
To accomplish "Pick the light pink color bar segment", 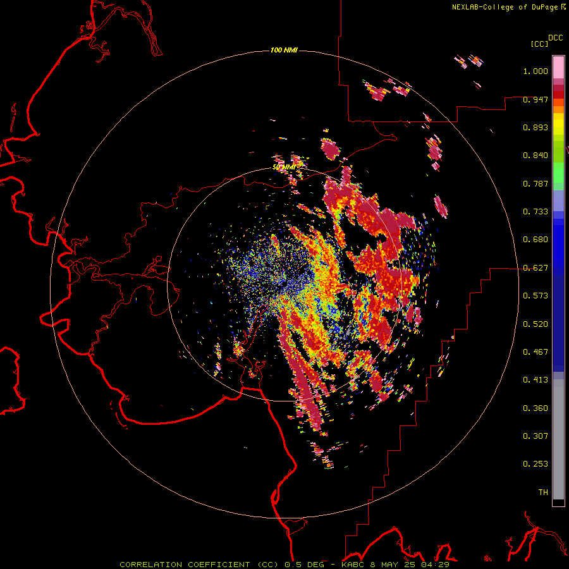I will (558, 67).
